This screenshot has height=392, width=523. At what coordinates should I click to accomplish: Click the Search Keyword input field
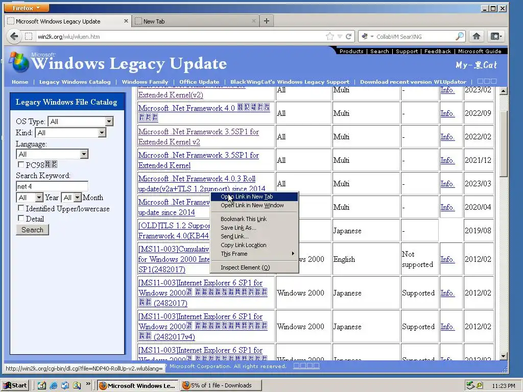(52, 186)
